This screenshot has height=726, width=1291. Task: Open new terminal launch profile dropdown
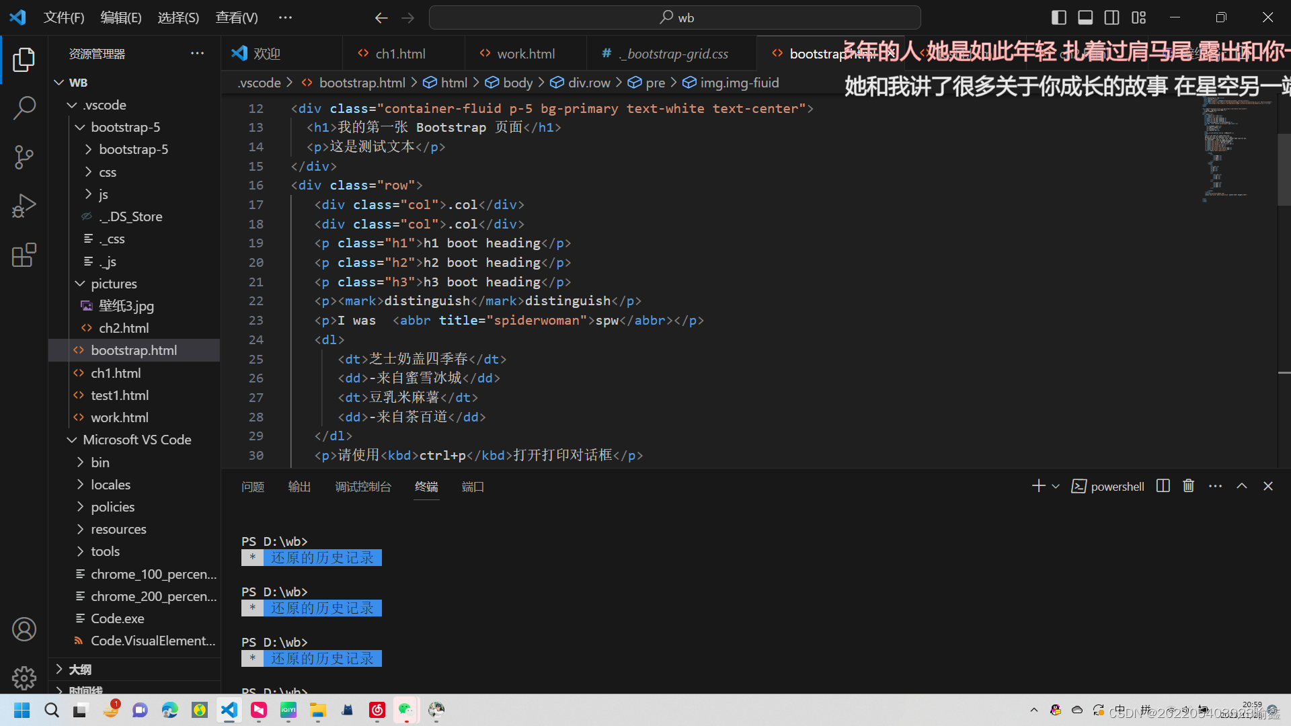coord(1056,486)
